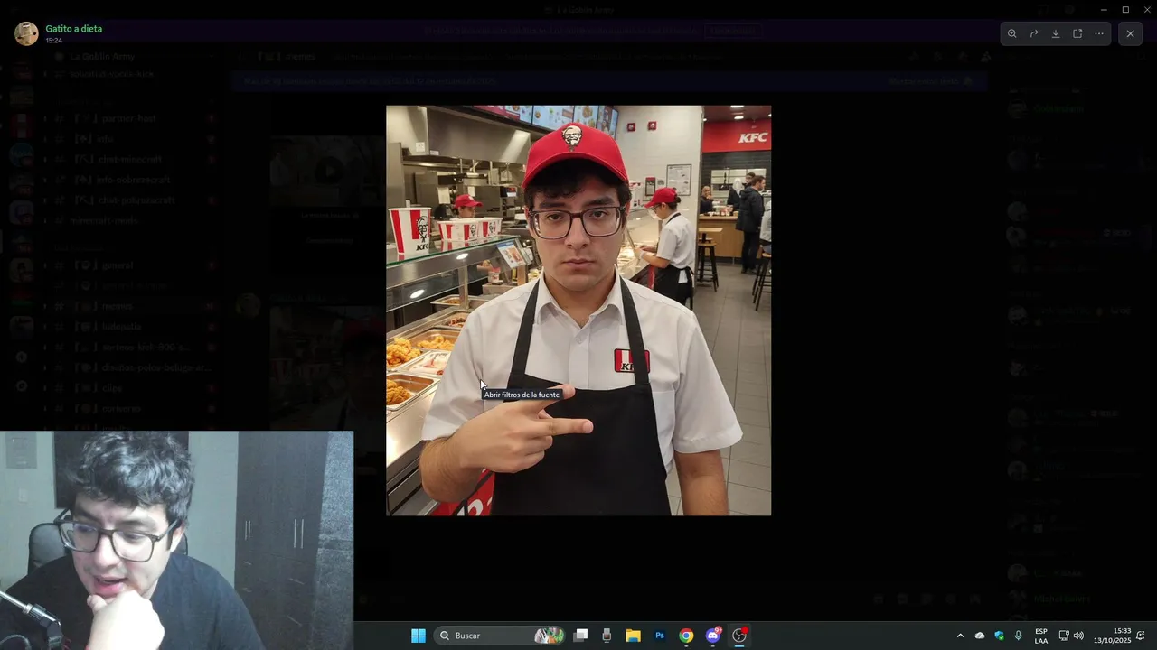Open Photoshop from the taskbar
This screenshot has width=1157, height=650.
coord(660,636)
